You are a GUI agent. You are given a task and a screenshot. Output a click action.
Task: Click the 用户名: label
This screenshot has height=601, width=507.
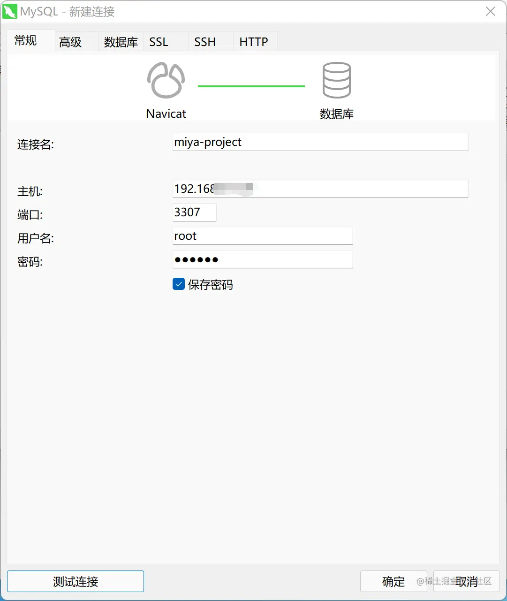(36, 238)
